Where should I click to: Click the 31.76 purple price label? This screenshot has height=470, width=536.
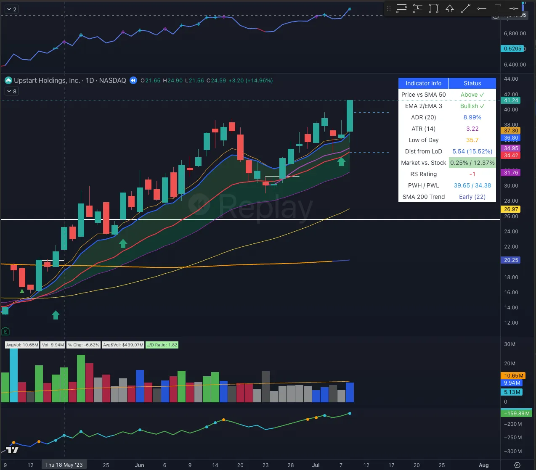pyautogui.click(x=511, y=172)
